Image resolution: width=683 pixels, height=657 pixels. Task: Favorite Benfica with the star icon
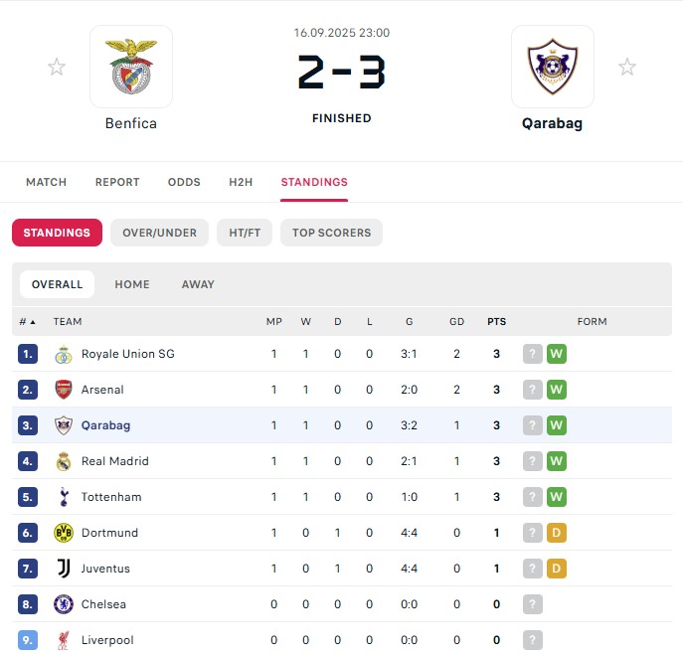57,67
